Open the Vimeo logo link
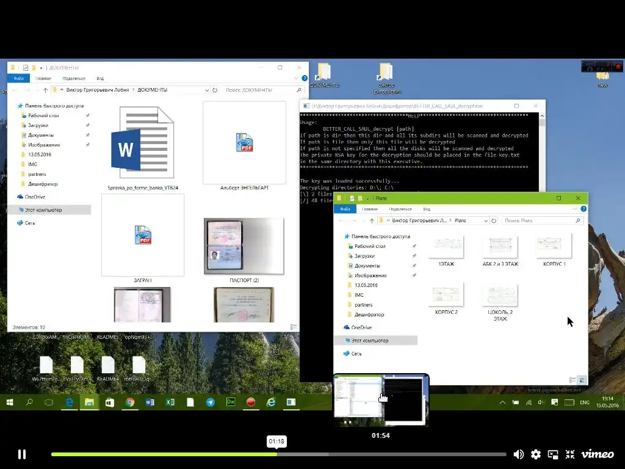The width and height of the screenshot is (625, 469). point(597,454)
